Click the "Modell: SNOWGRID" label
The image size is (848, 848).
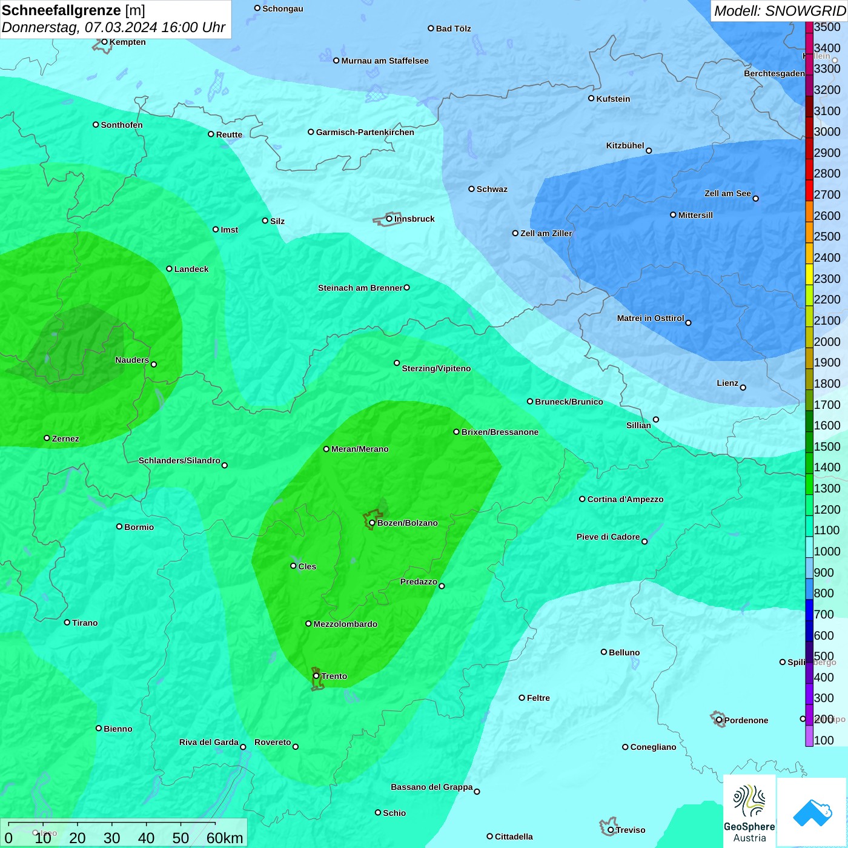[x=780, y=11]
